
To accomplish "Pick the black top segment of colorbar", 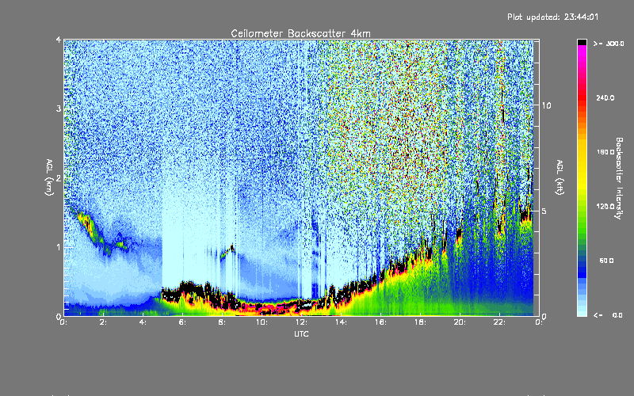I will (582, 42).
